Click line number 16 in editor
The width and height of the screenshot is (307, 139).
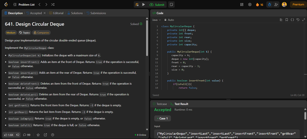[x=157, y=81]
